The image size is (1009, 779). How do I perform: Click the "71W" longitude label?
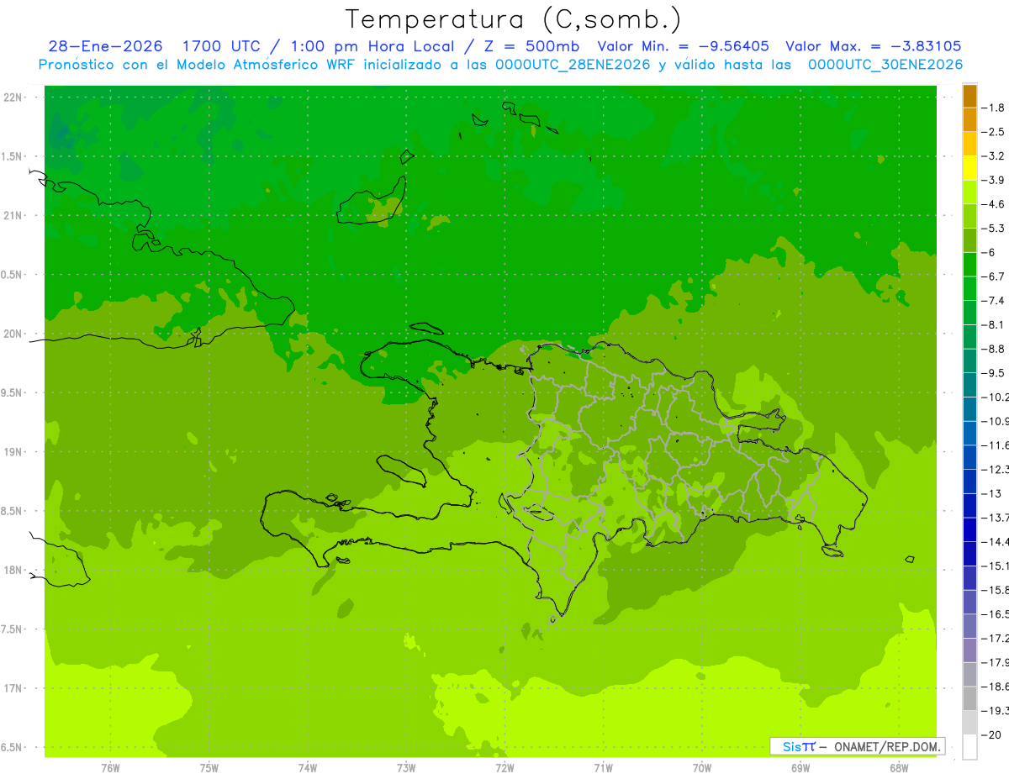tap(603, 768)
